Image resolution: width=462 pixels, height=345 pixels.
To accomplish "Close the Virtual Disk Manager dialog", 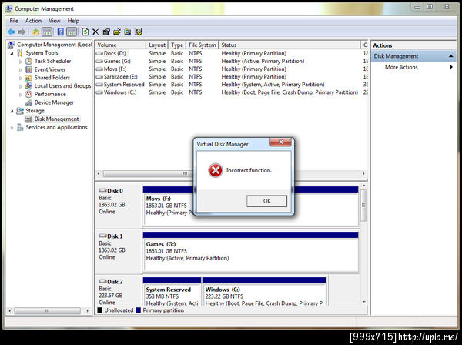I will point(281,142).
